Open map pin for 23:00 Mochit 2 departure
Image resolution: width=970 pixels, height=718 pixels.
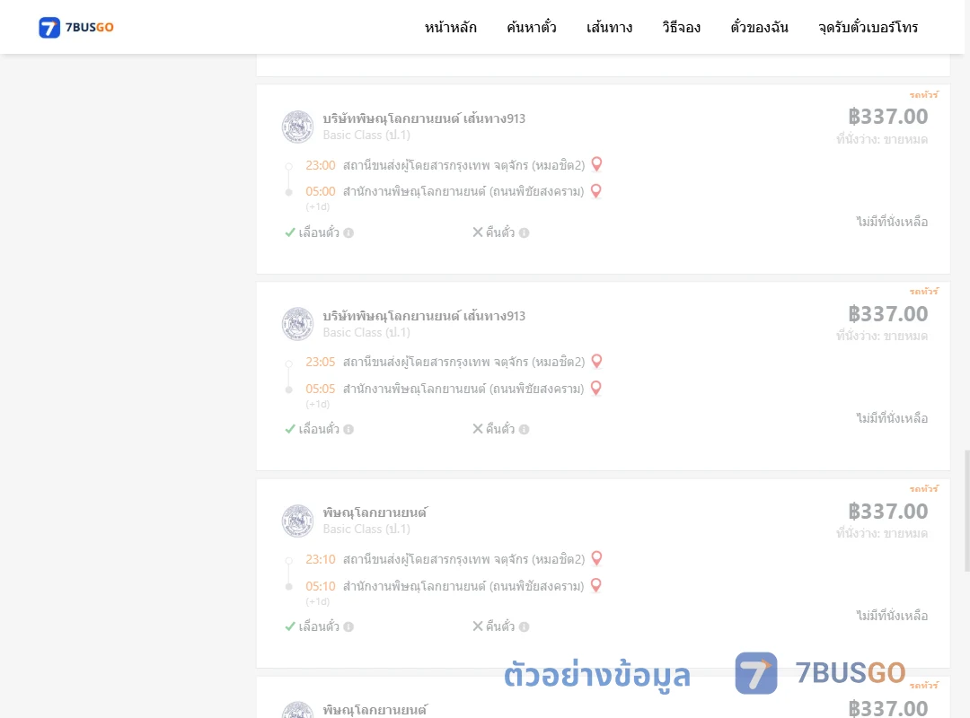tap(596, 164)
